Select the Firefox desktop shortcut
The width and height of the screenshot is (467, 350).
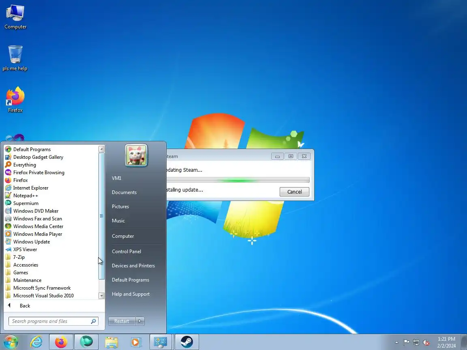[15, 100]
